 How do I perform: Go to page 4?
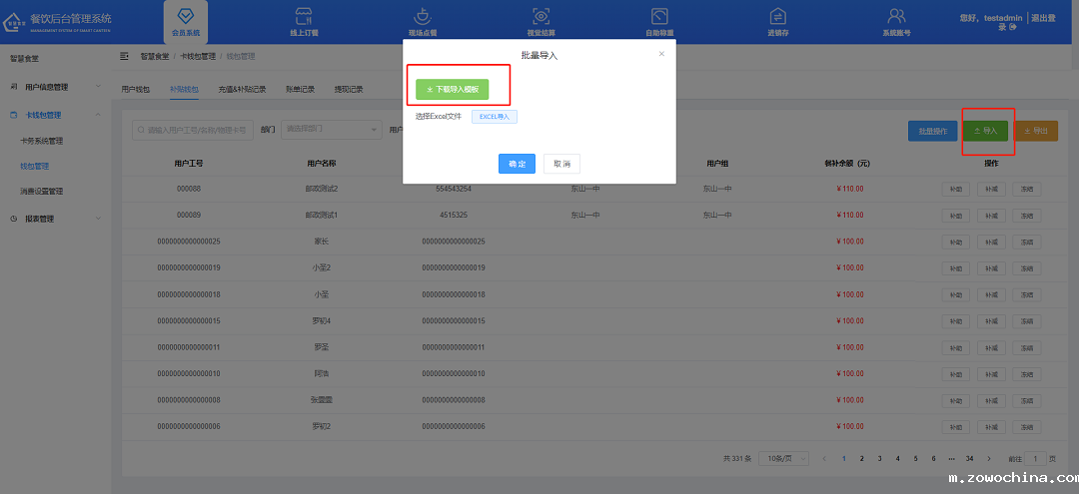coord(897,458)
